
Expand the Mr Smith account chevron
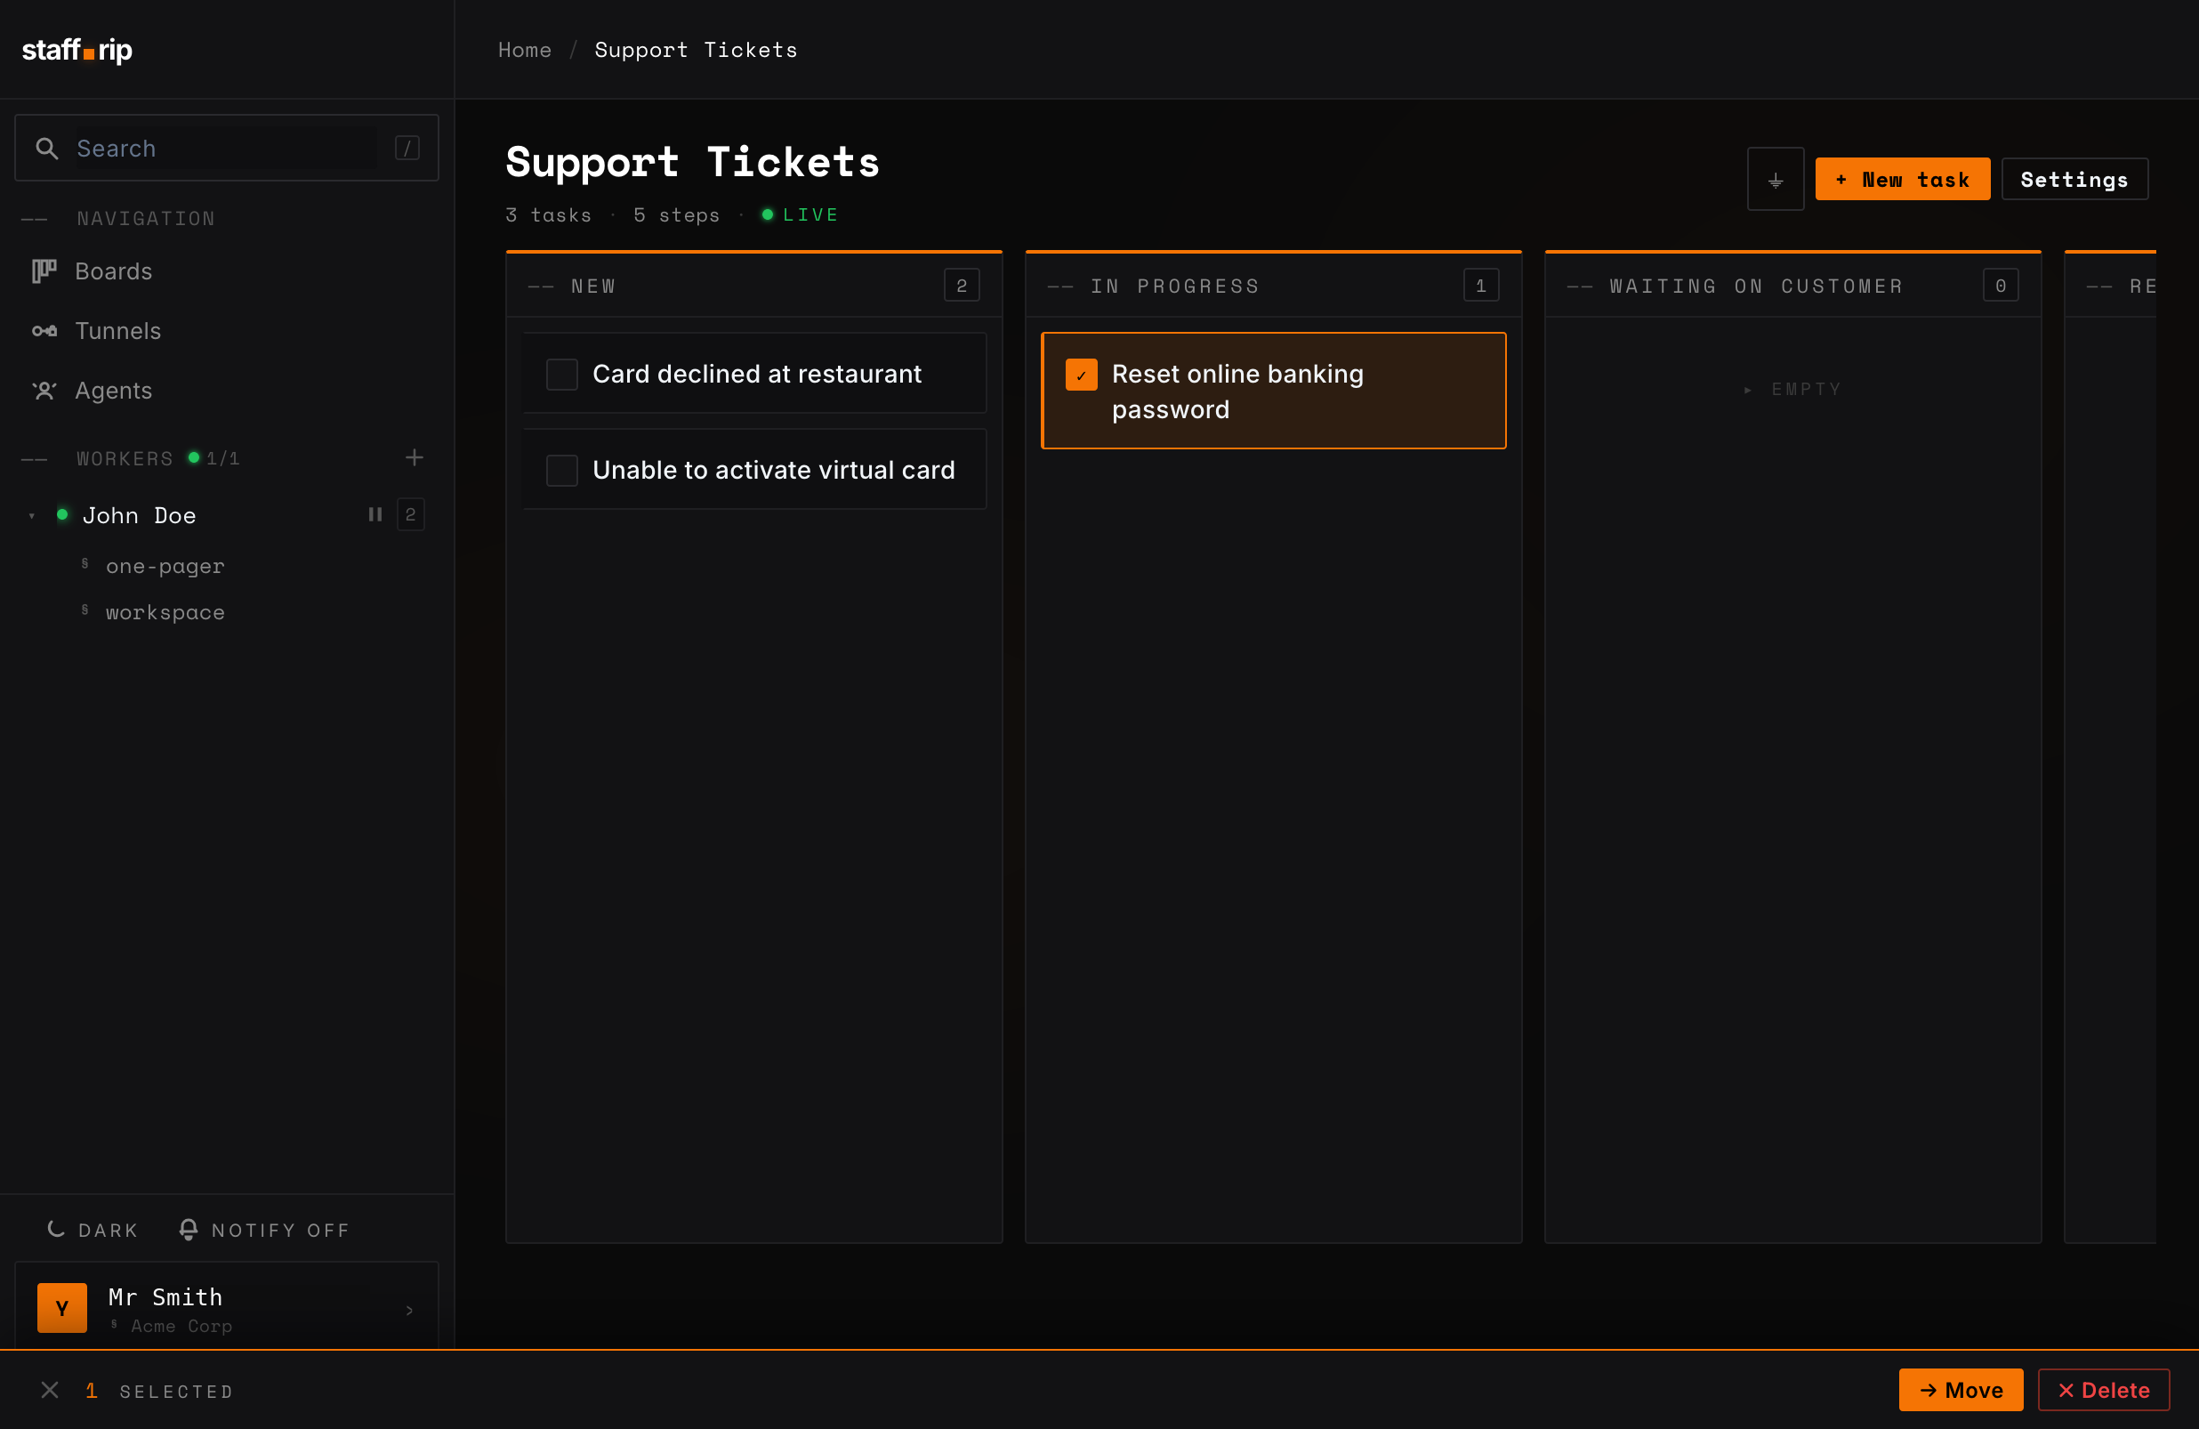pyautogui.click(x=409, y=1311)
